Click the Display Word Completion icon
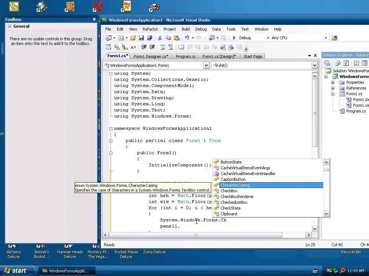Viewport: 369px width, 276px height. tap(133, 47)
